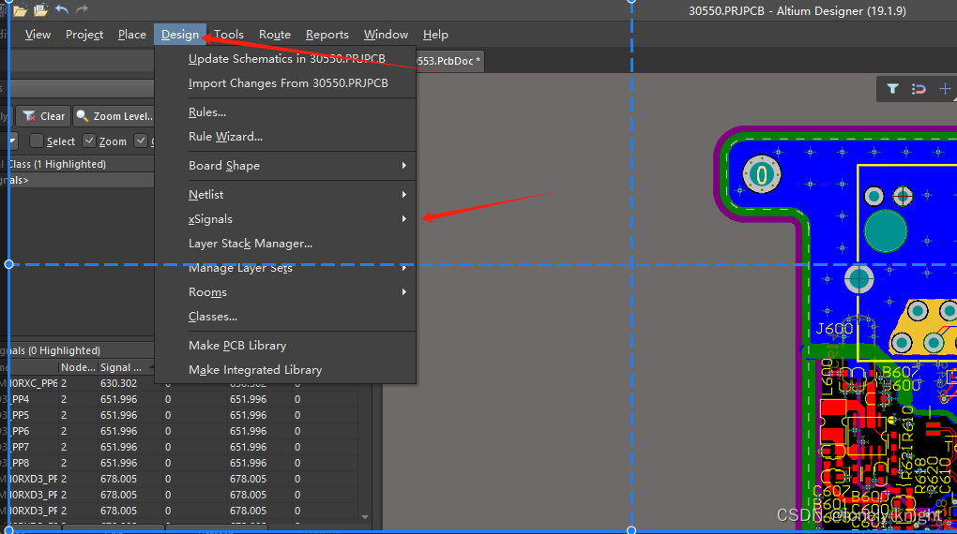Expand the Rooms submenu
Image resolution: width=957 pixels, height=534 pixels.
285,292
